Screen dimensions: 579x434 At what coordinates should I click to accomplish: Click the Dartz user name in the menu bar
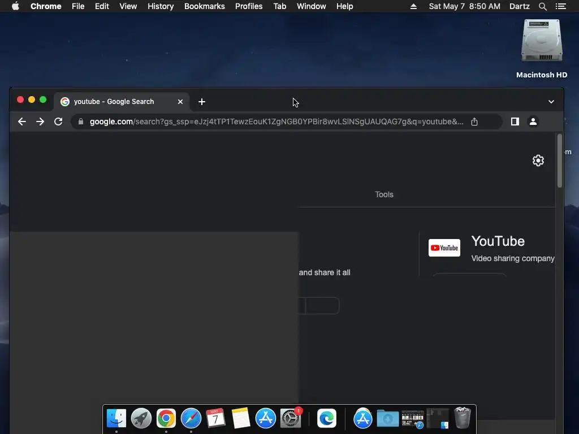tap(520, 6)
